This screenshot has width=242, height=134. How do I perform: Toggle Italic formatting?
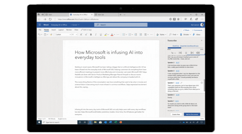[96, 35]
